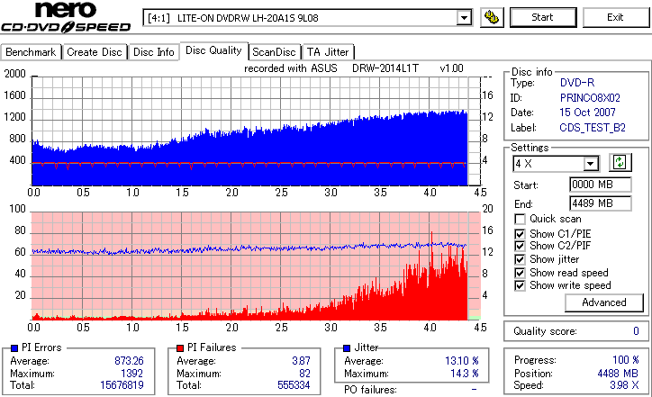Select the Disc Quality tab
652x397 pixels.
[213, 50]
